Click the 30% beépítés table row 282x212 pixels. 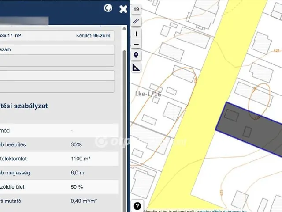(59, 144)
